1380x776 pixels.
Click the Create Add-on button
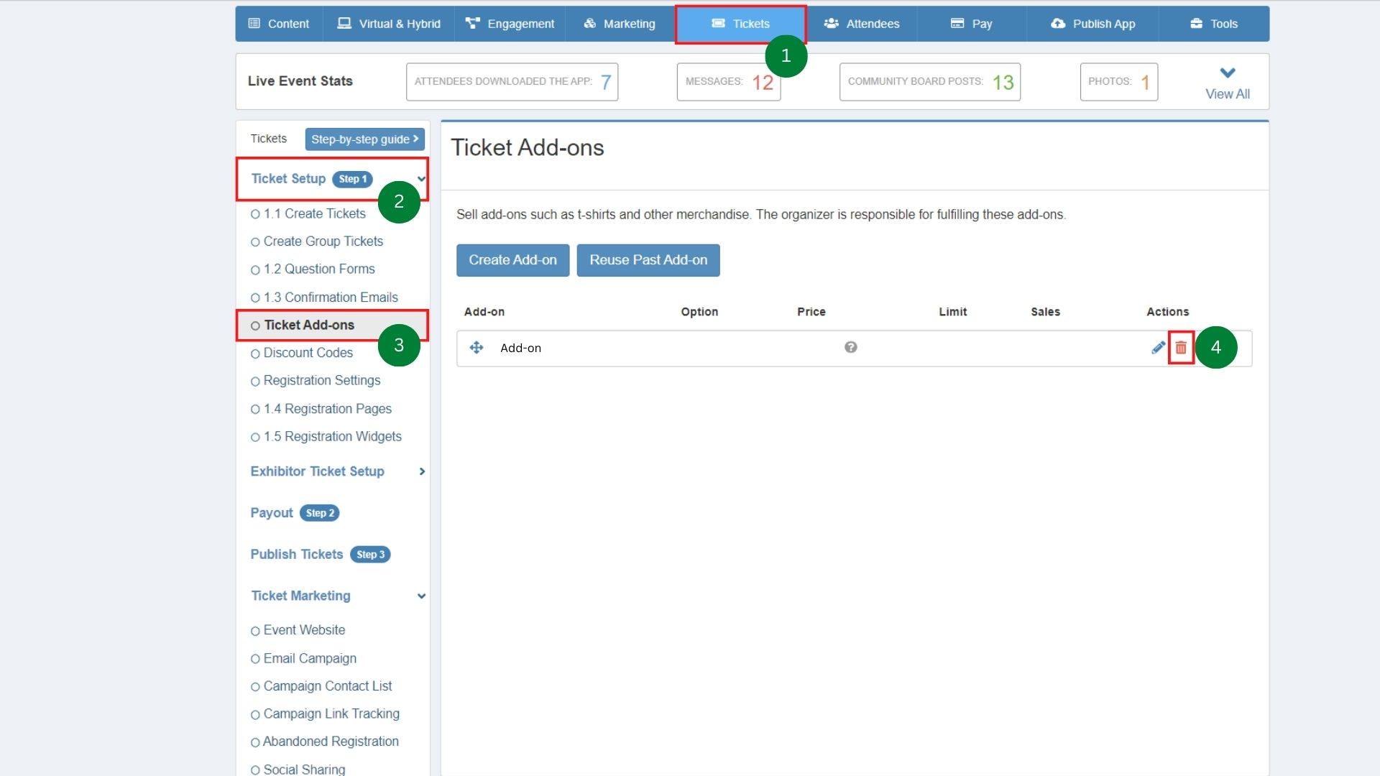(x=512, y=260)
